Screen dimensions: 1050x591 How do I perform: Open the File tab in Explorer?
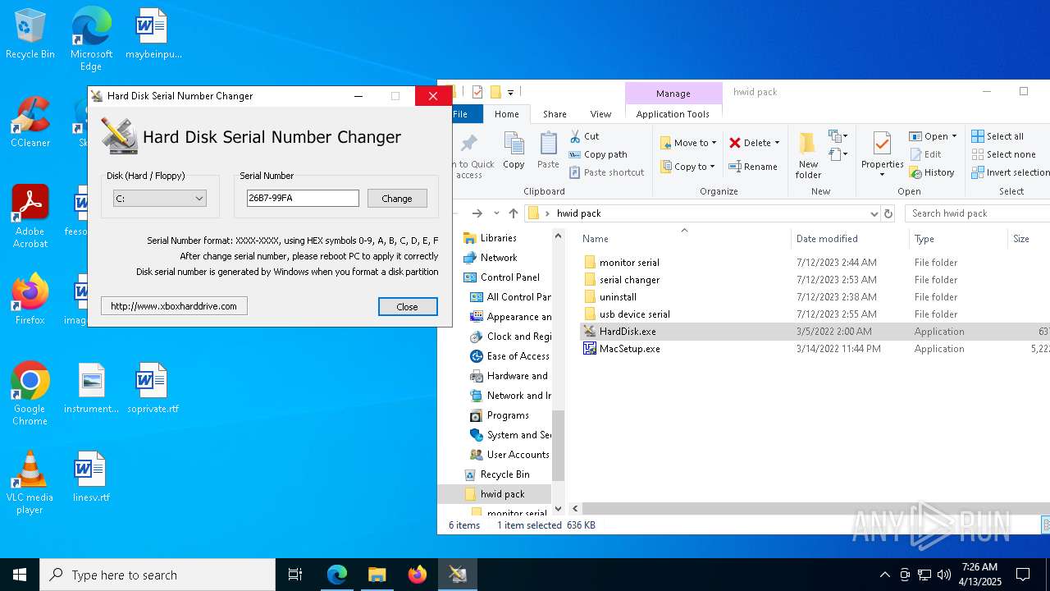pyautogui.click(x=460, y=114)
